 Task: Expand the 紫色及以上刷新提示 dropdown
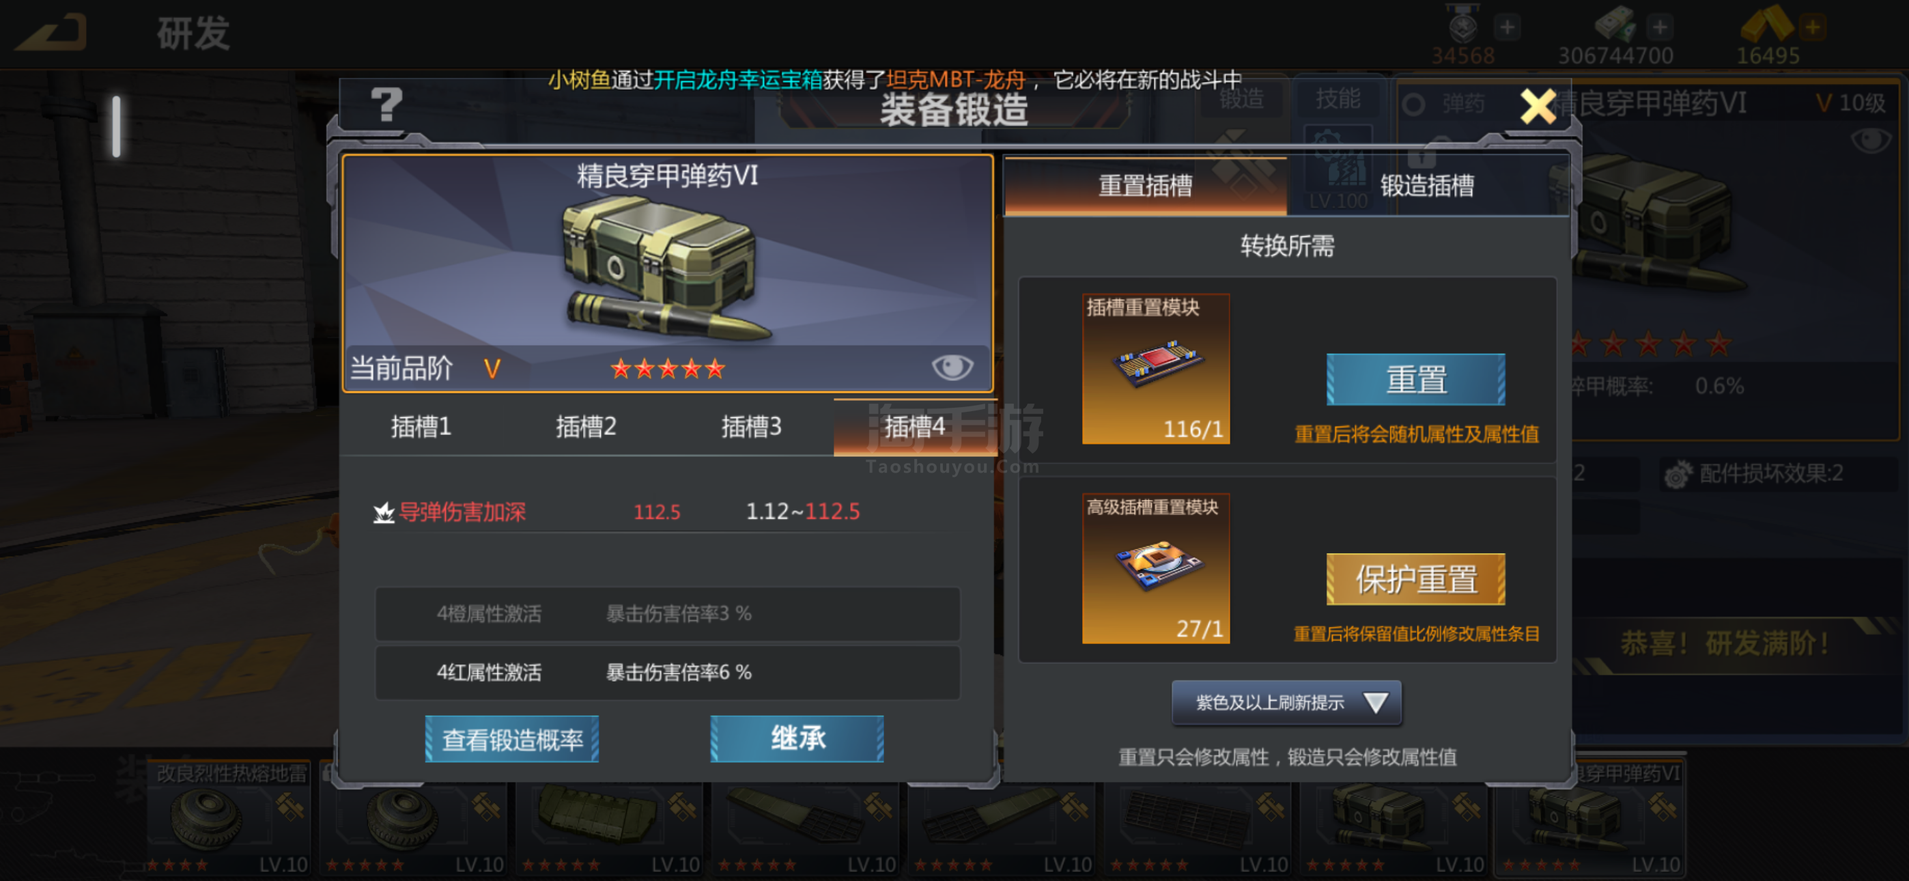click(1286, 701)
